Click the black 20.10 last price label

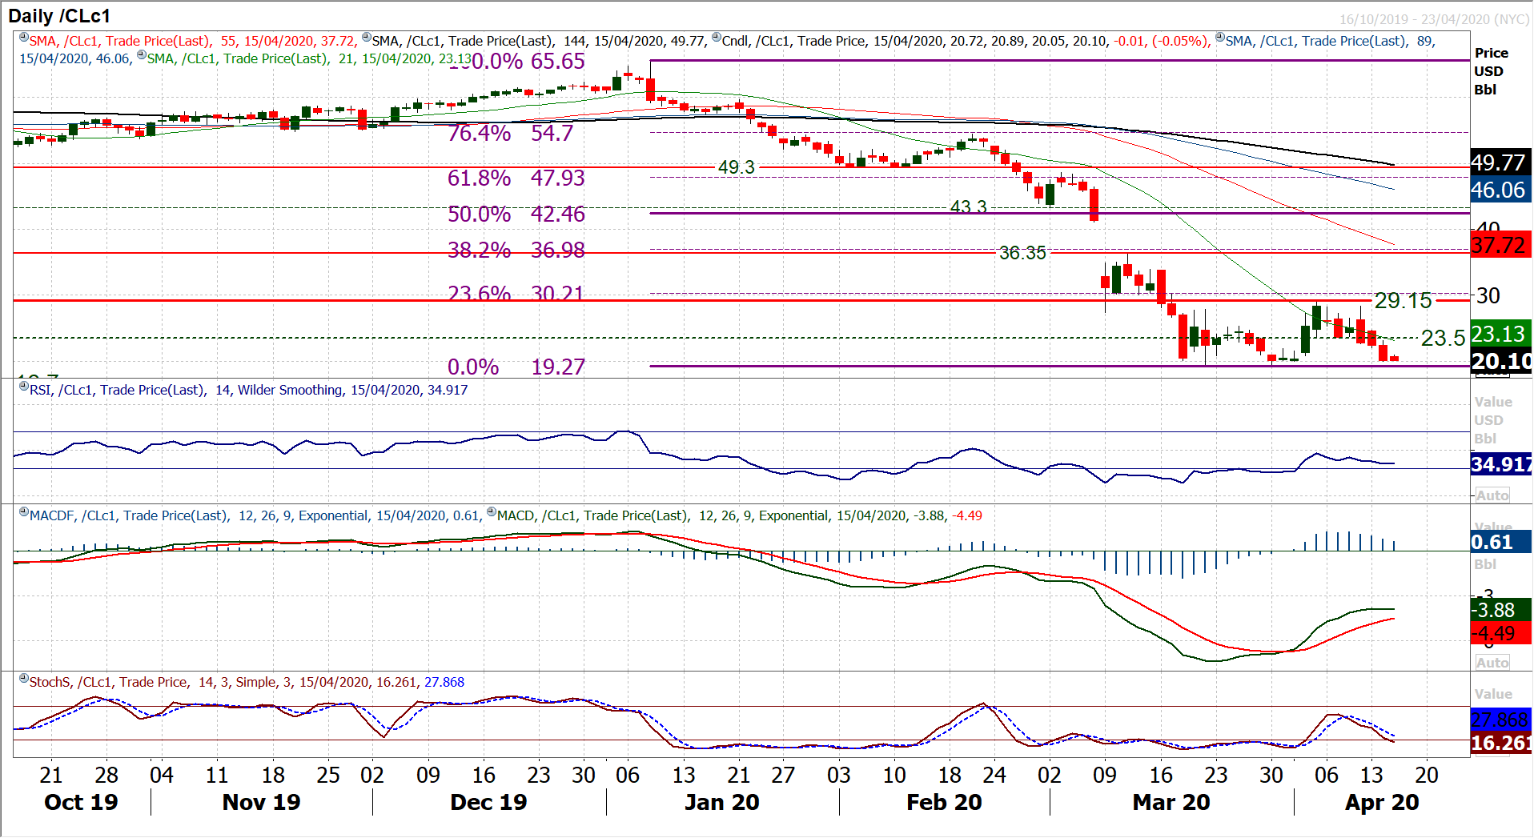(1501, 361)
